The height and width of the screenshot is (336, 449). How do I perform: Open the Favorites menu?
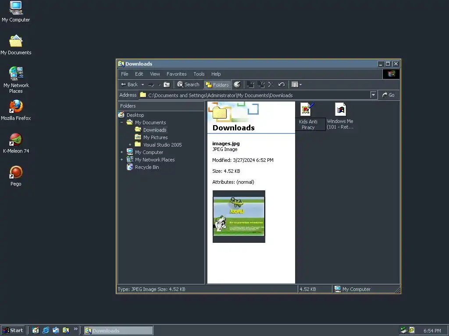(x=176, y=74)
